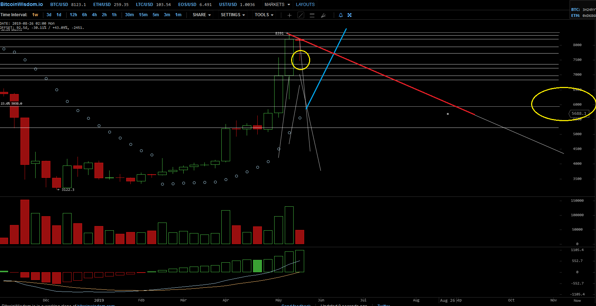Select the crosshair cursor tool
This screenshot has height=306, width=596.
(x=289, y=15)
